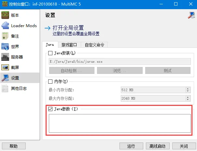Screen dimensions: 197x151
Task: Click the 自动检测... button
Action: (72, 71)
